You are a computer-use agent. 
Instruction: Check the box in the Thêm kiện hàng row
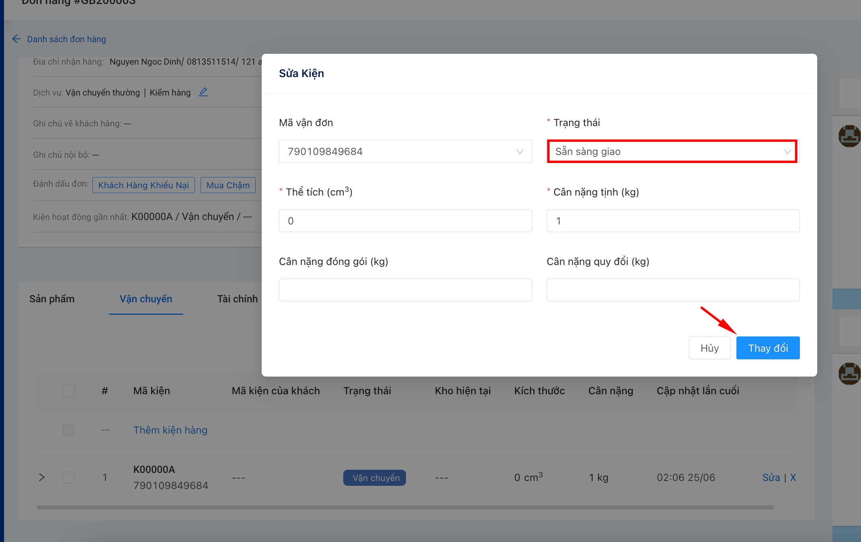pos(68,430)
